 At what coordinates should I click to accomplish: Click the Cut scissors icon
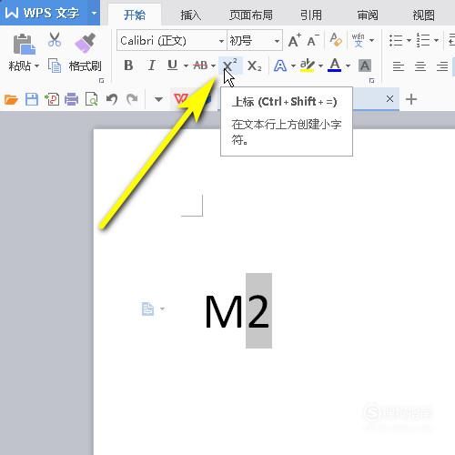tap(55, 40)
